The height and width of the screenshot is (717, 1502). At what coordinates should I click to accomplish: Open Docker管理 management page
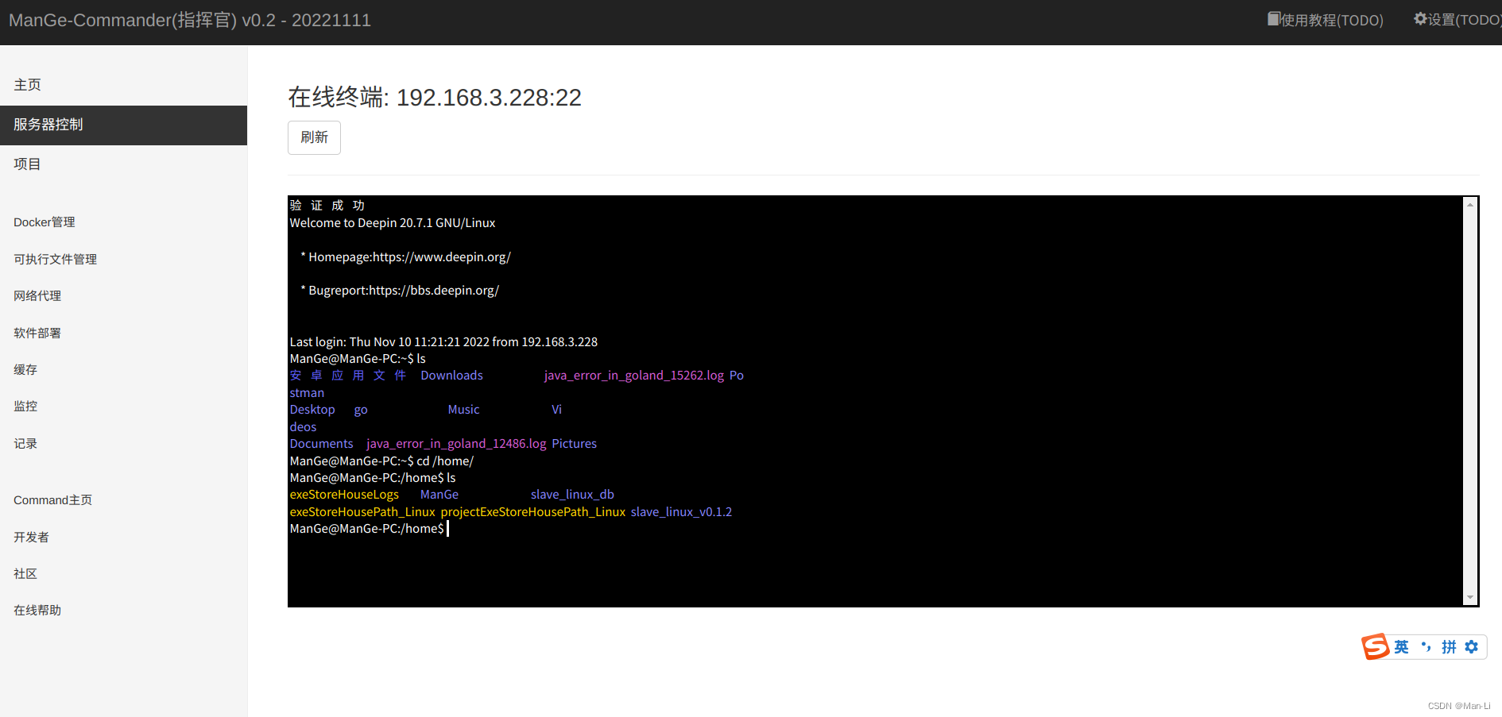click(45, 222)
